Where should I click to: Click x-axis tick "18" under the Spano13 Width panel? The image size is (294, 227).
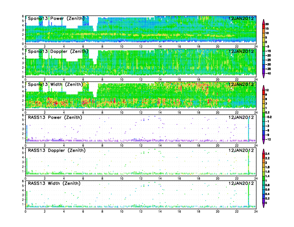(x=198, y=112)
